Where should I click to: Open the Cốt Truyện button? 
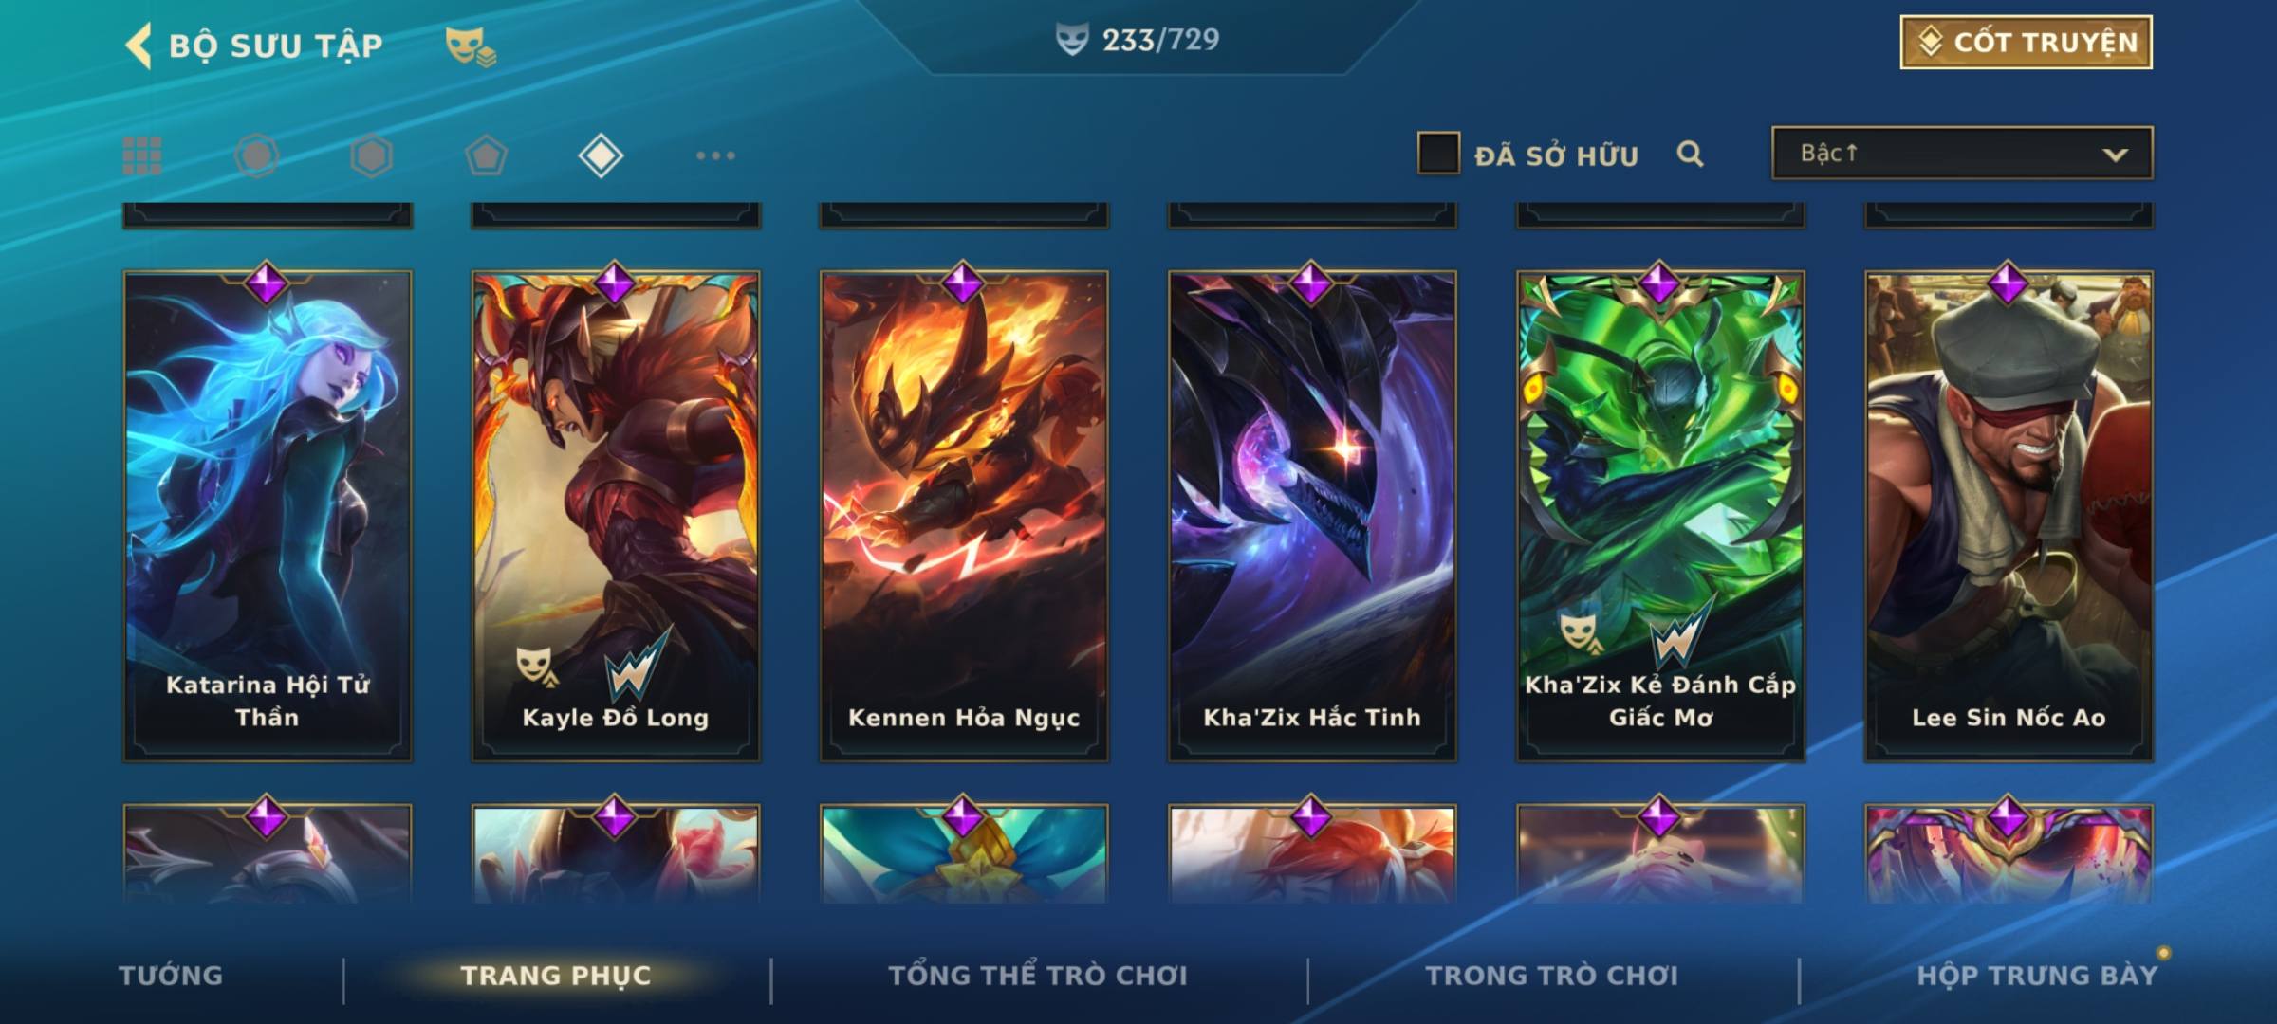2026,42
